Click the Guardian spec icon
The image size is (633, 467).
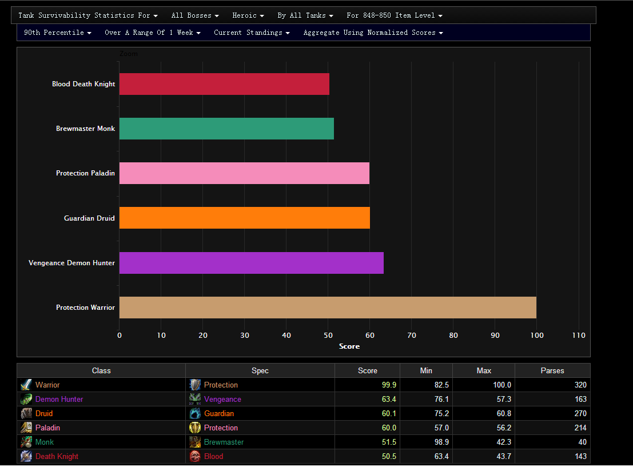195,414
